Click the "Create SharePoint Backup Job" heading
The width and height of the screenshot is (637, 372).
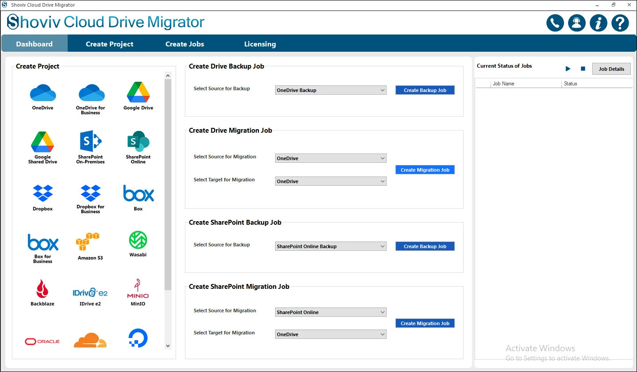tap(235, 222)
